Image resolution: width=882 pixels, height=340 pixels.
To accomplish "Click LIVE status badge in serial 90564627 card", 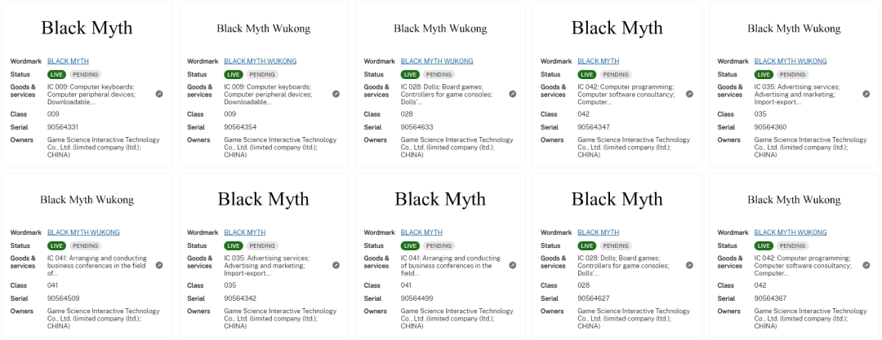I will pyautogui.click(x=587, y=245).
